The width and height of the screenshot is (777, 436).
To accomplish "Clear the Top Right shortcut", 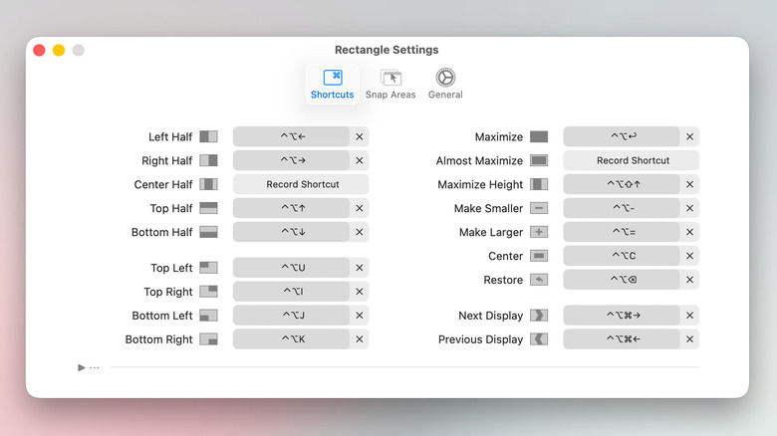I will click(x=360, y=292).
